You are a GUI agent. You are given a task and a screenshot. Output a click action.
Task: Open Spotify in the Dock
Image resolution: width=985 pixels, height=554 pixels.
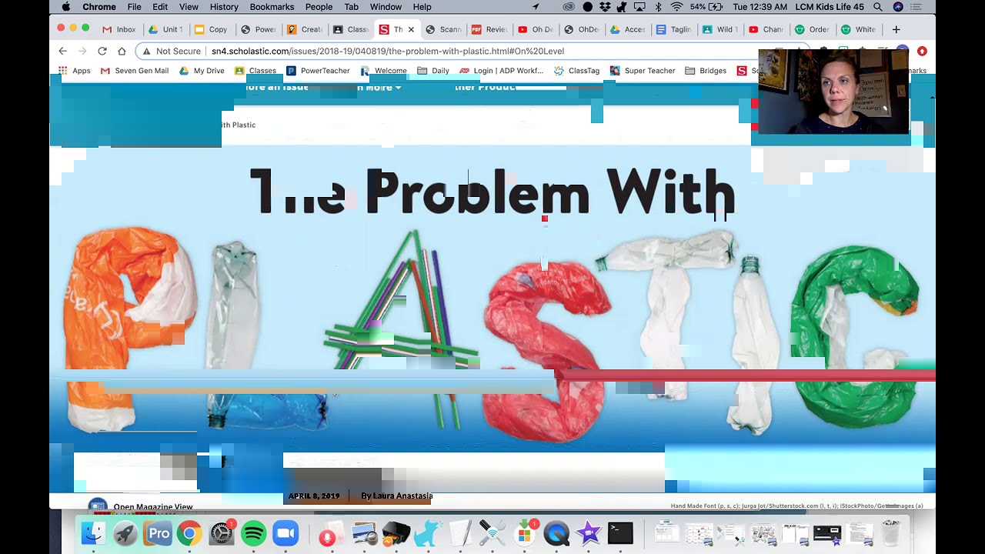253,533
